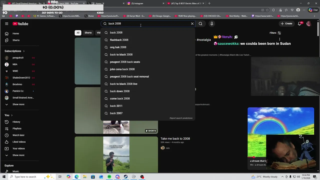Viewport: 320px width, 180px height.
Task: Choose suggestion "back to black 2008"
Action: point(147,54)
